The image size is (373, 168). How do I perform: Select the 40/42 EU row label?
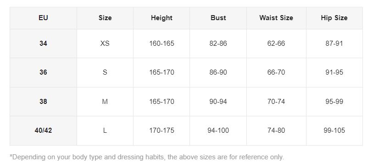click(x=43, y=130)
